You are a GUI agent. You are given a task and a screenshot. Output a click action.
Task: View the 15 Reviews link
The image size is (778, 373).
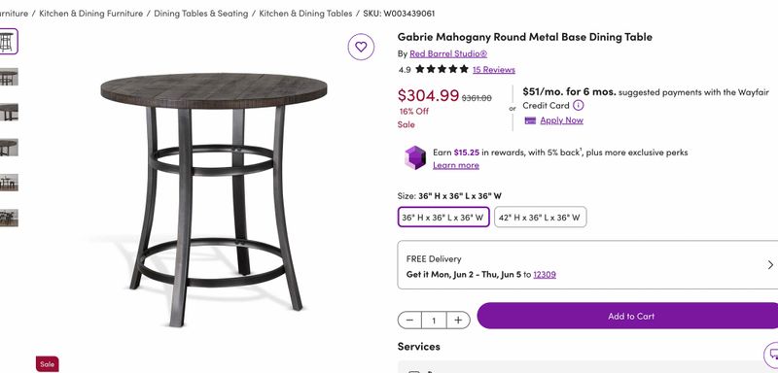click(x=494, y=69)
